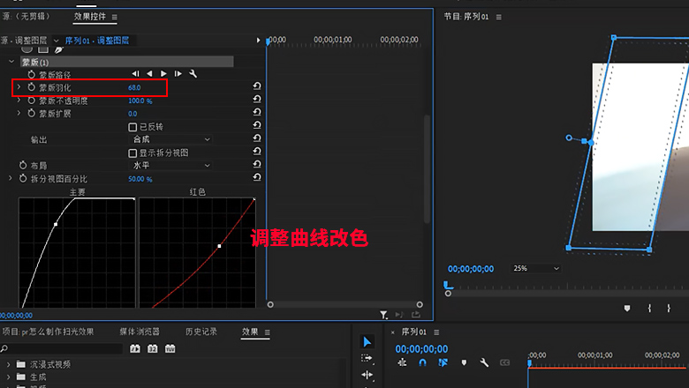This screenshot has width=689, height=388.
Task: Toggle linked selection in timeline
Action: pyautogui.click(x=443, y=362)
